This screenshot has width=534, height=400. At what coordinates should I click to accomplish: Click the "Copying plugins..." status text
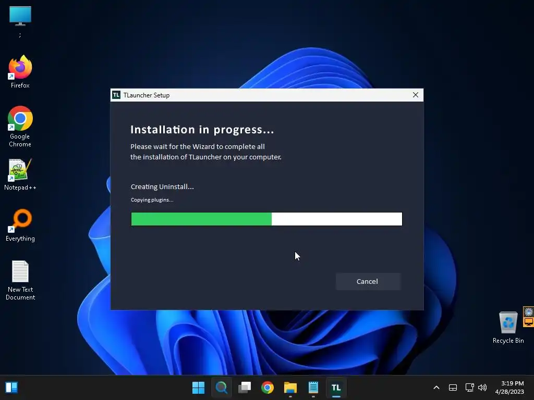point(152,199)
